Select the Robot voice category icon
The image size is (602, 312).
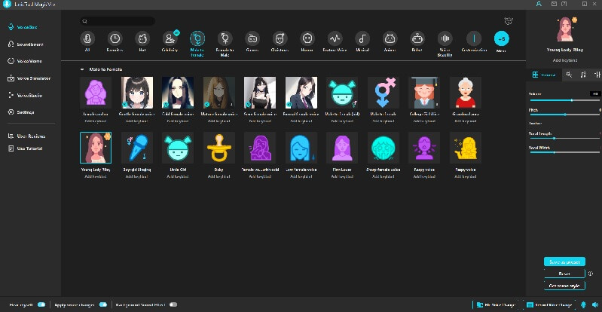417,38
